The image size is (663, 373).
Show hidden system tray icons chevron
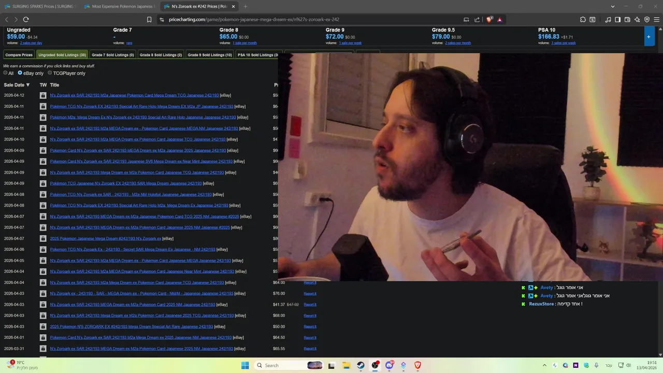pyautogui.click(x=544, y=365)
